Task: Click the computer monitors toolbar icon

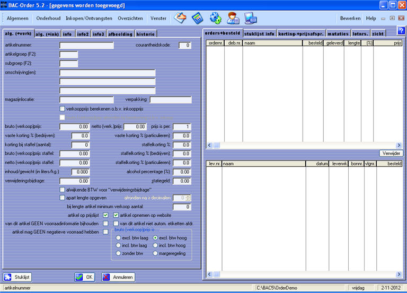Action: point(250,18)
